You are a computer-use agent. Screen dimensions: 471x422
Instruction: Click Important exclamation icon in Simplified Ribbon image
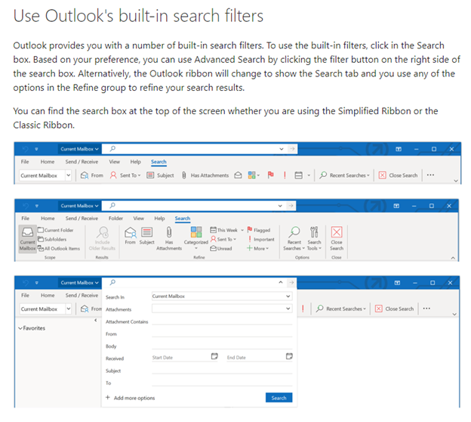point(285,175)
